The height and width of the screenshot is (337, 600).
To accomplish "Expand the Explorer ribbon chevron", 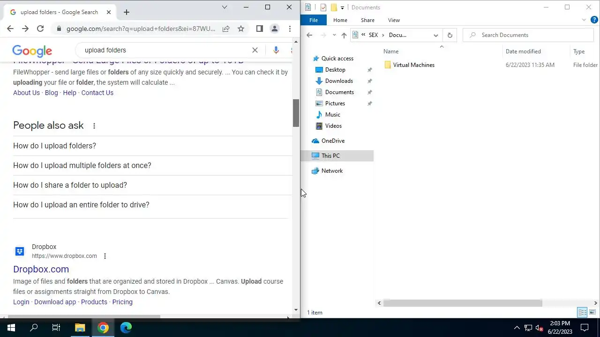I will click(x=584, y=20).
